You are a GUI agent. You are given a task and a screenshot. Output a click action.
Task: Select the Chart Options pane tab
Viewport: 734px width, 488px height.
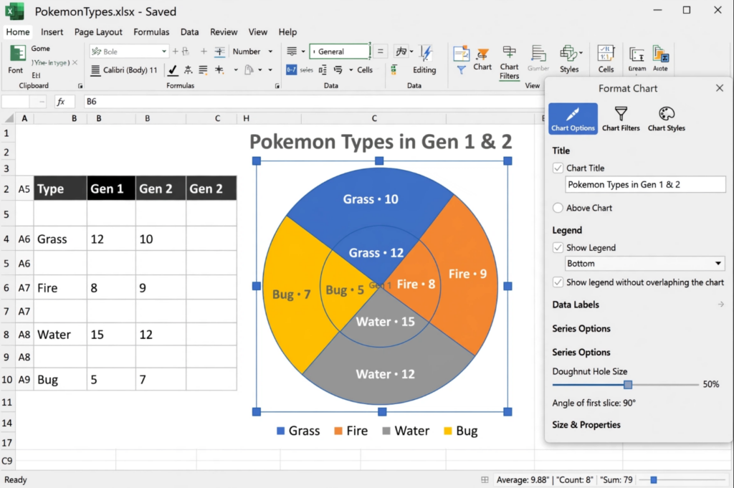tap(573, 119)
